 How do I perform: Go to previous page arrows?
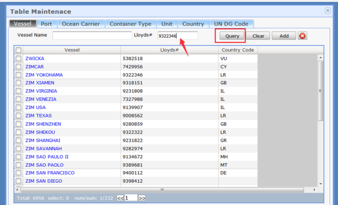(120, 197)
